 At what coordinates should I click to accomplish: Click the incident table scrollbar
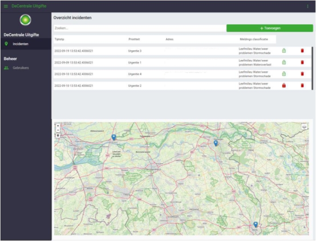pyautogui.click(x=312, y=68)
